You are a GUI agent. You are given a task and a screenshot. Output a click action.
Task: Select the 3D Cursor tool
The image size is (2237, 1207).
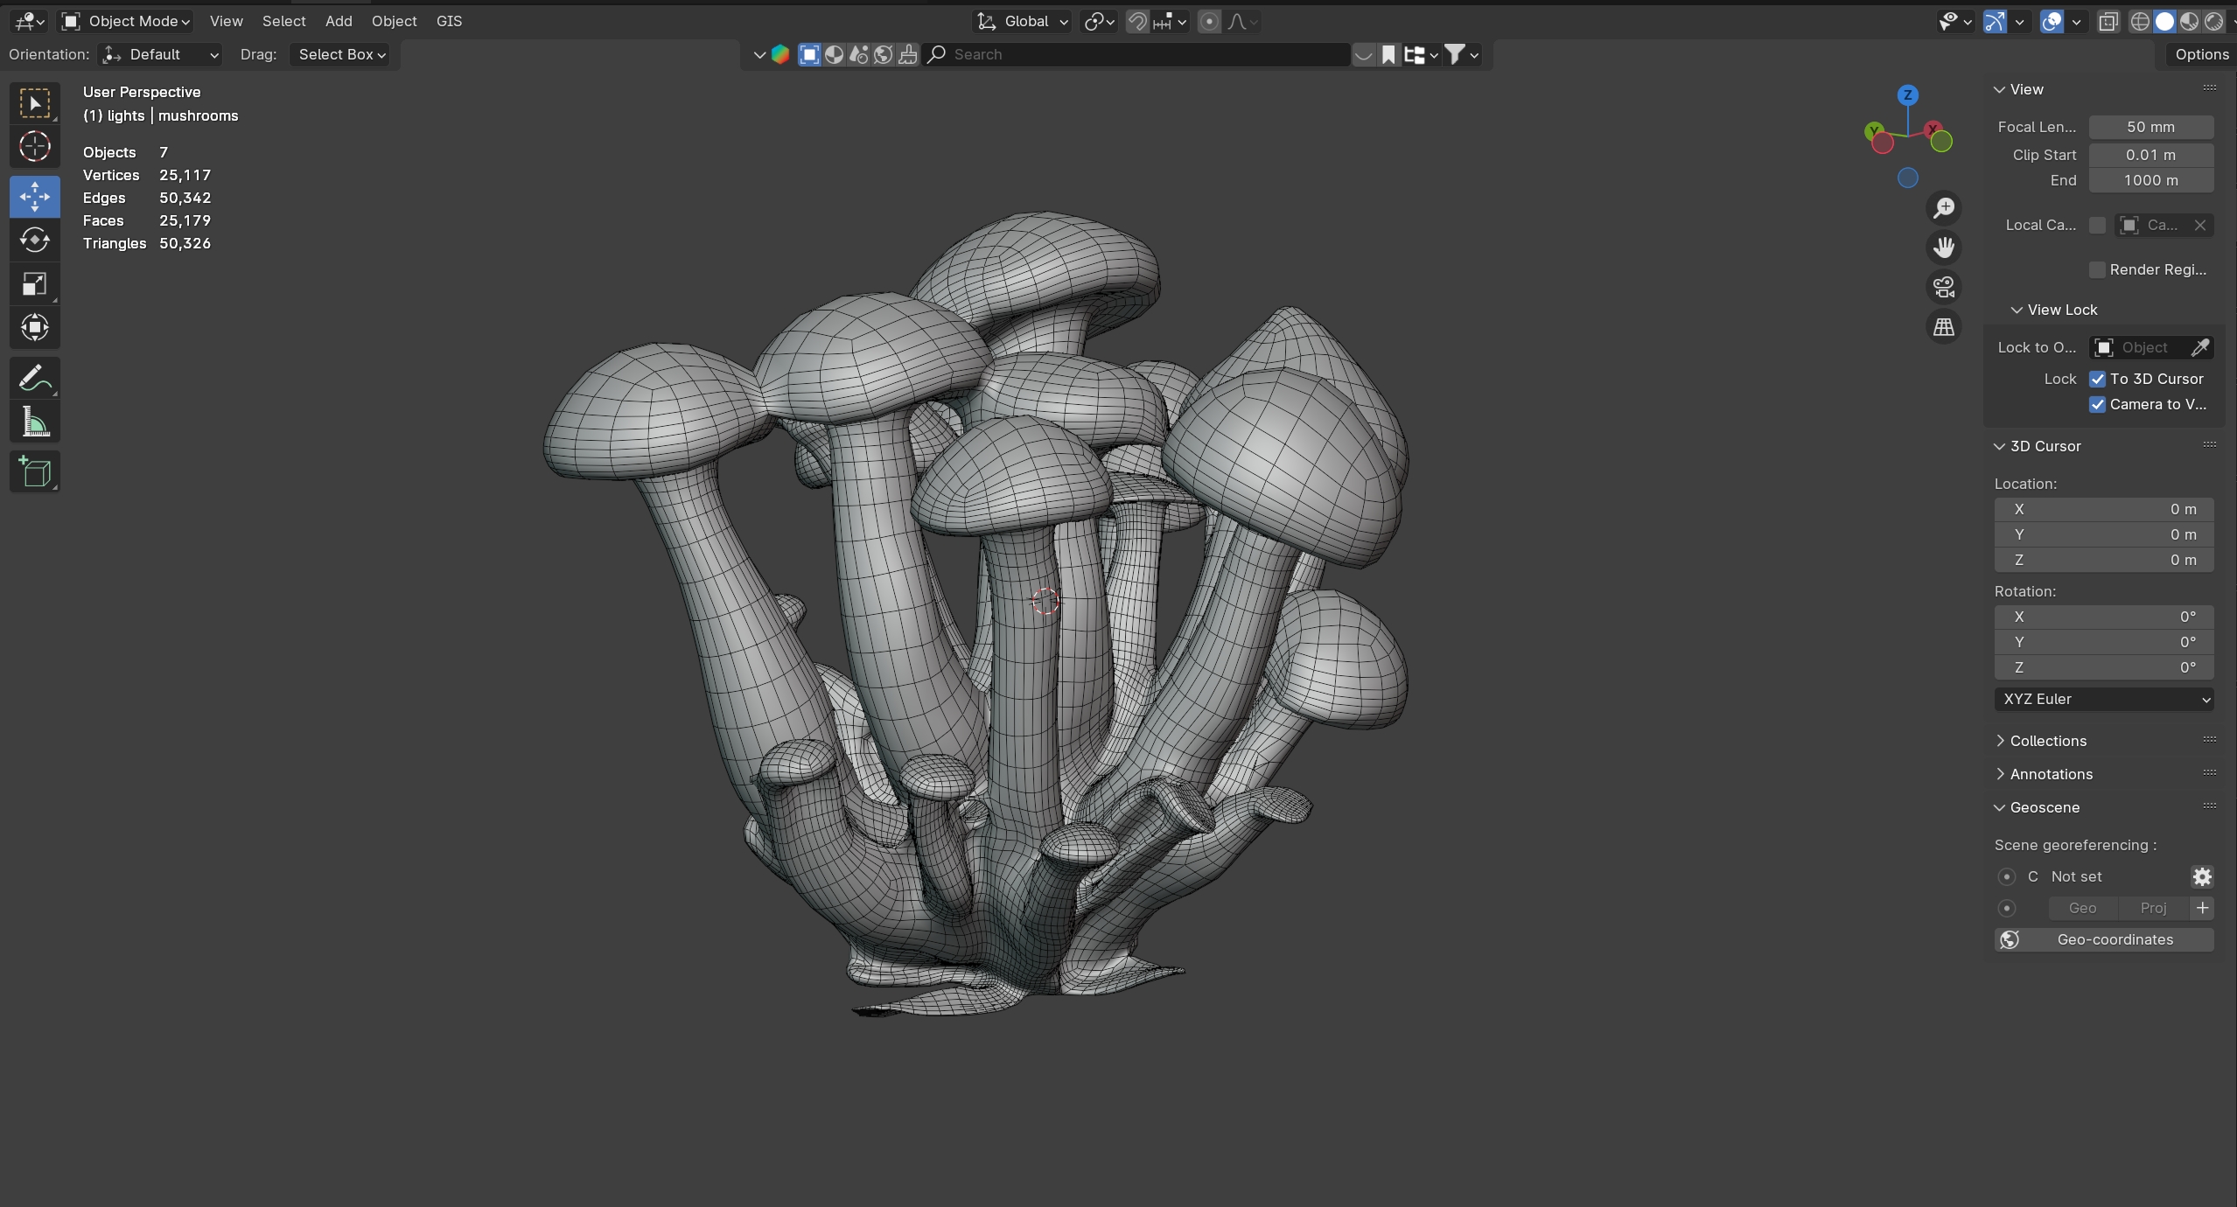point(35,146)
